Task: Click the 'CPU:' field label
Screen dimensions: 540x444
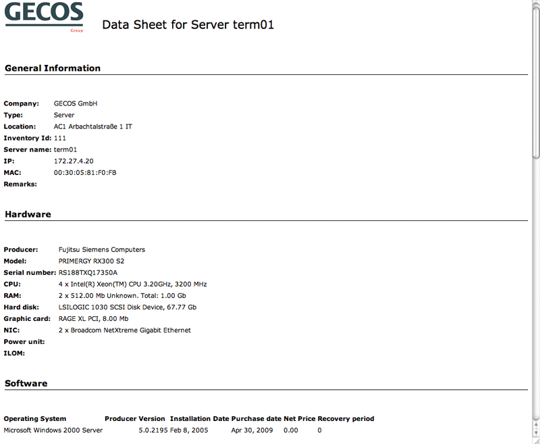Action: click(12, 285)
